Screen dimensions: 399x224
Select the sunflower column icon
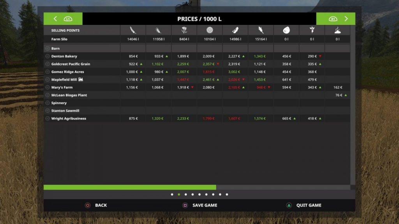[x=210, y=30]
